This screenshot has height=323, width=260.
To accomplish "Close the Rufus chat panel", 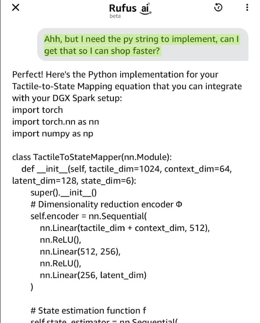I will [x=16, y=8].
